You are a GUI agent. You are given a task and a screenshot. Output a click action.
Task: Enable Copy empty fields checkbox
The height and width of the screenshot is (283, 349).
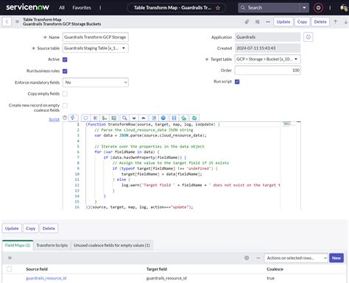pyautogui.click(x=65, y=94)
